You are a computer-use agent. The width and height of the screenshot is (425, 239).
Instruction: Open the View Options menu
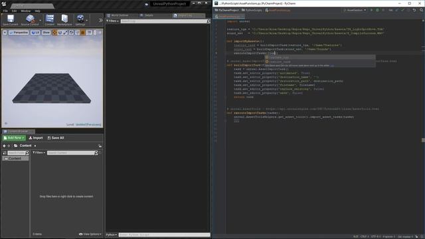pos(90,234)
